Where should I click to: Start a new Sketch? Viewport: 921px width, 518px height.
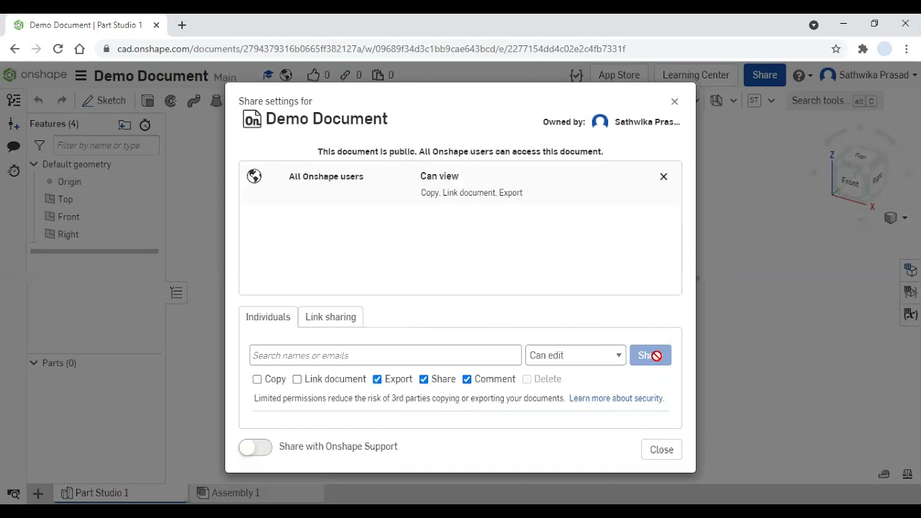click(104, 101)
